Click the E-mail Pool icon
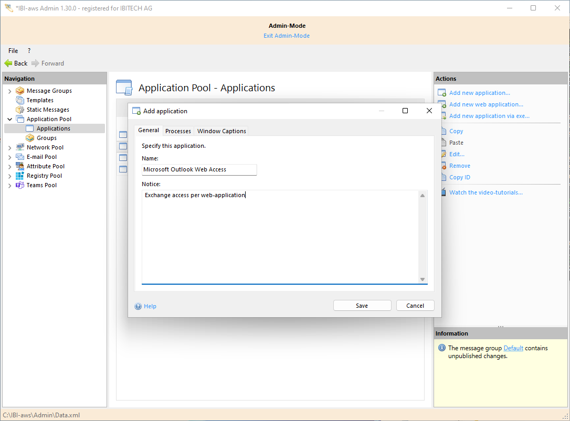Image resolution: width=570 pixels, height=421 pixels. pyautogui.click(x=20, y=157)
